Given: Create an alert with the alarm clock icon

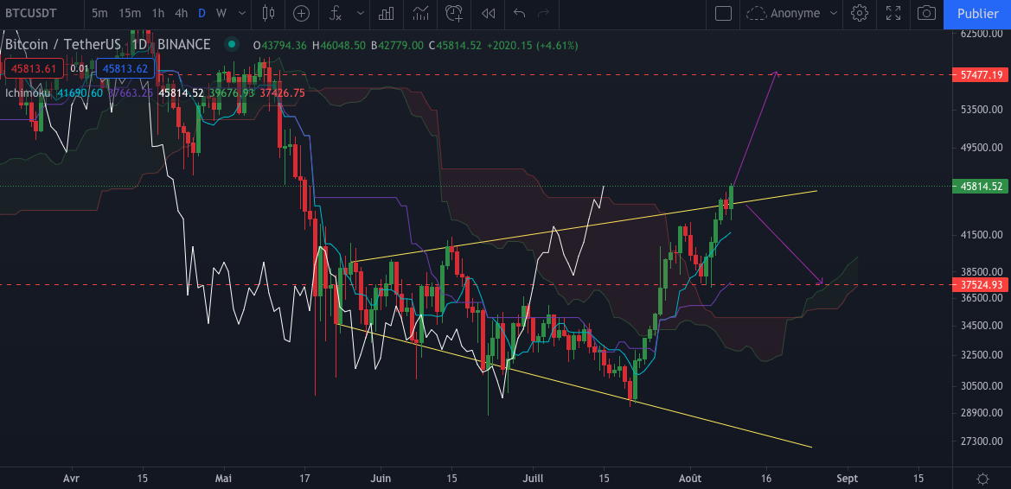Looking at the screenshot, I should point(454,13).
